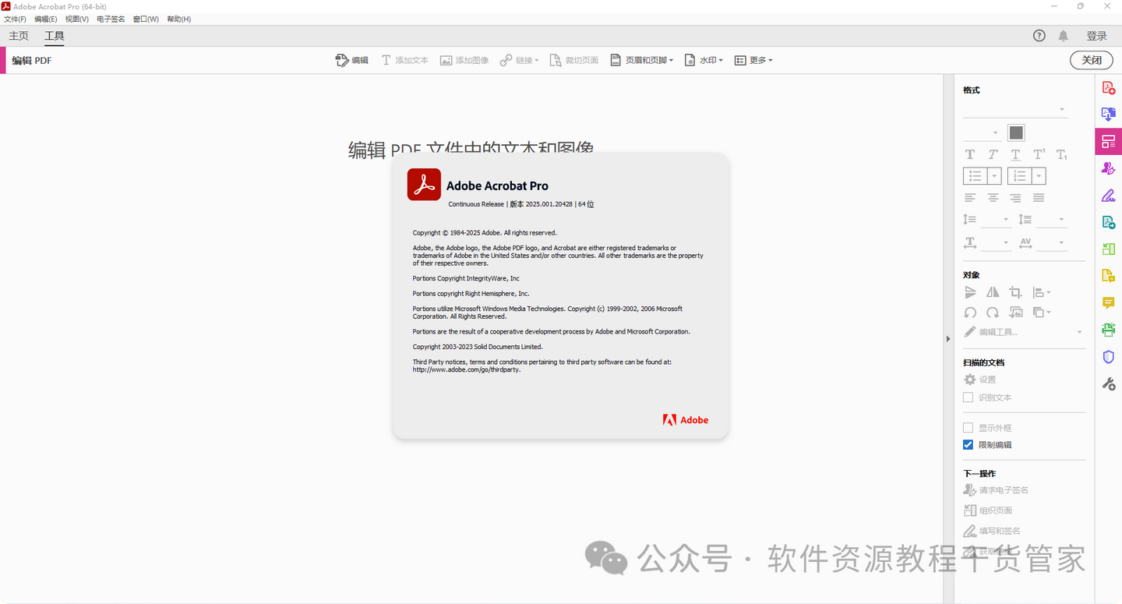This screenshot has height=604, width=1122.
Task: Uncheck 限制编辑 checkbox
Action: click(968, 445)
